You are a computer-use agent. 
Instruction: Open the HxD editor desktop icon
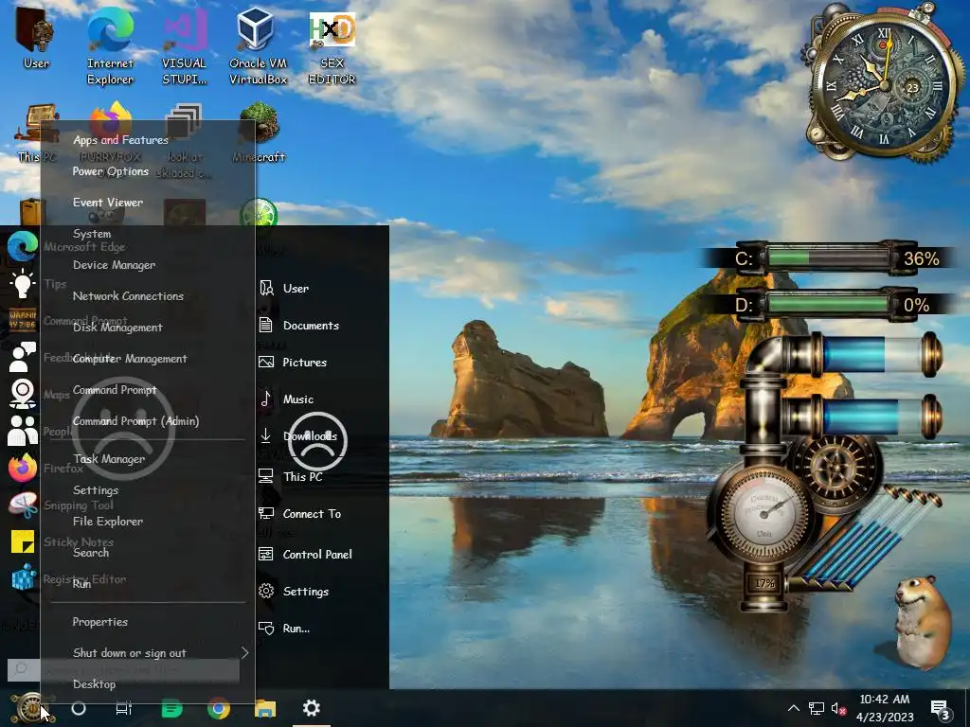[332, 46]
